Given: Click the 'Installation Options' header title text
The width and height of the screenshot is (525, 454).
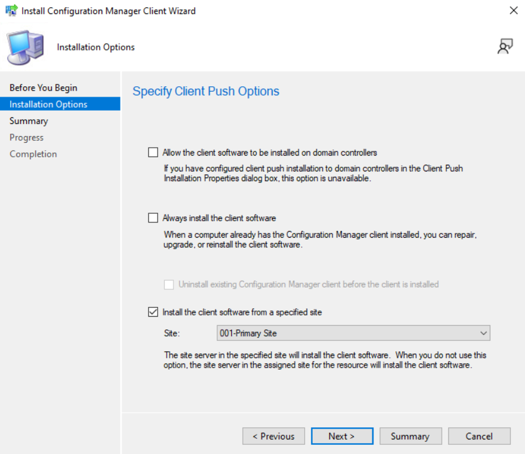Looking at the screenshot, I should click(96, 47).
